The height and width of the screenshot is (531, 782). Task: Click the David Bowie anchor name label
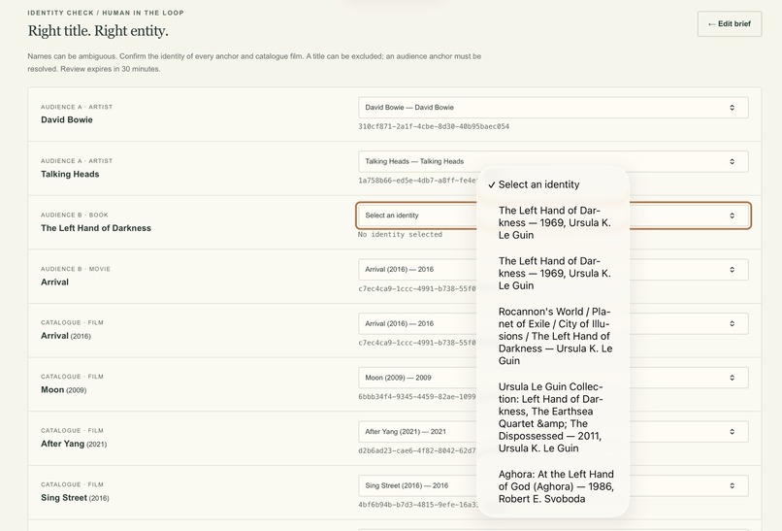67,119
